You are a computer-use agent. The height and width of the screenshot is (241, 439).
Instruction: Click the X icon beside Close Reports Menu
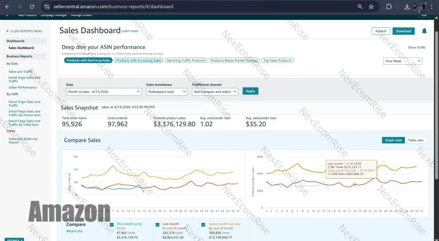7,31
